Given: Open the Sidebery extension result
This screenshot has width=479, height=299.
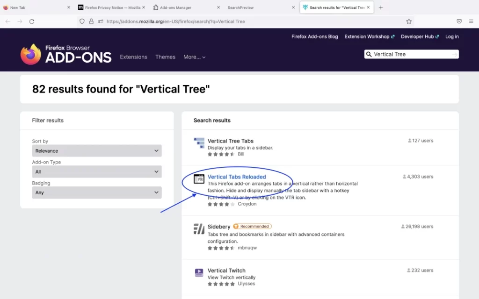Looking at the screenshot, I should click(x=219, y=227).
